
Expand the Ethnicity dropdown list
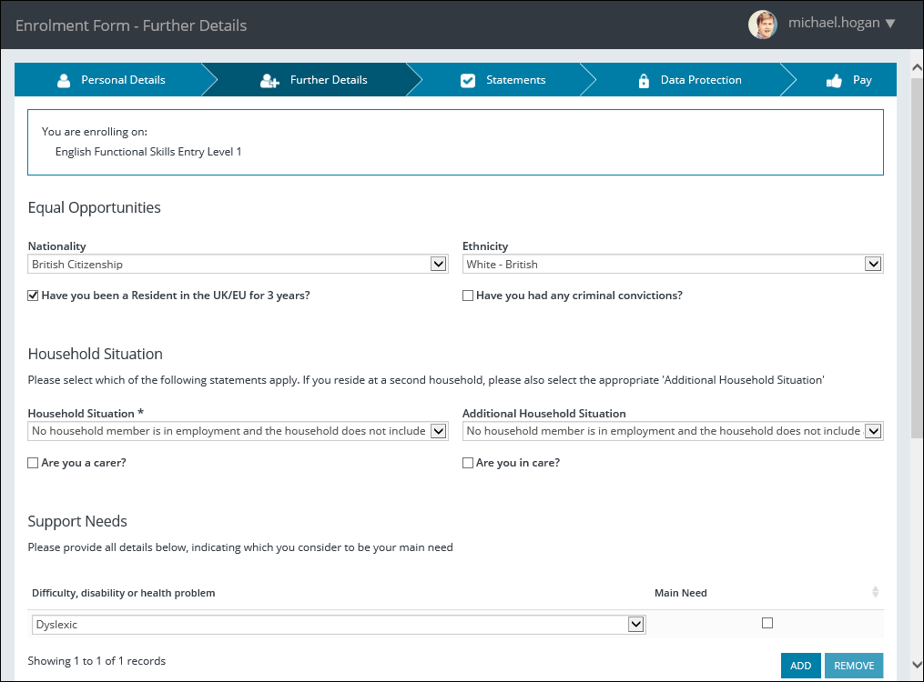[873, 265]
